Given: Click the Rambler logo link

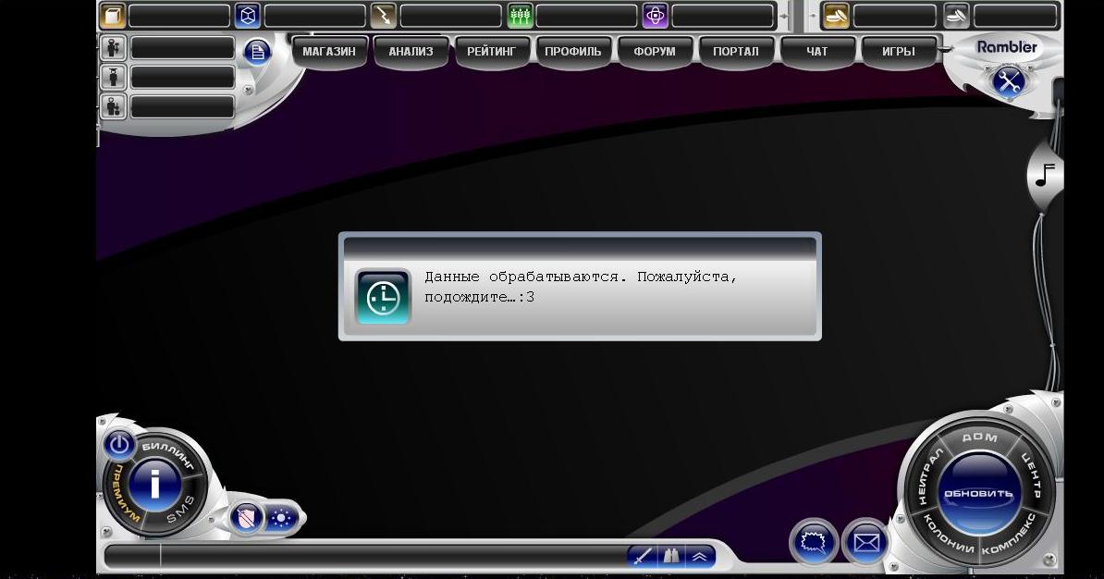Looking at the screenshot, I should tap(1007, 47).
